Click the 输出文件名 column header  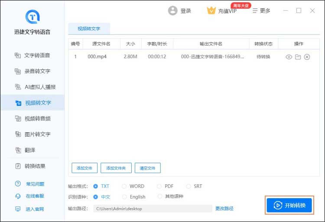coord(211,44)
